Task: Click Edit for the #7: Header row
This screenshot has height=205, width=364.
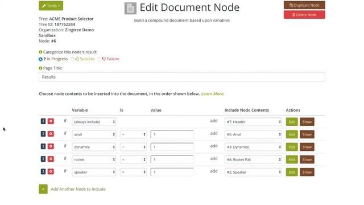Action: (x=292, y=122)
